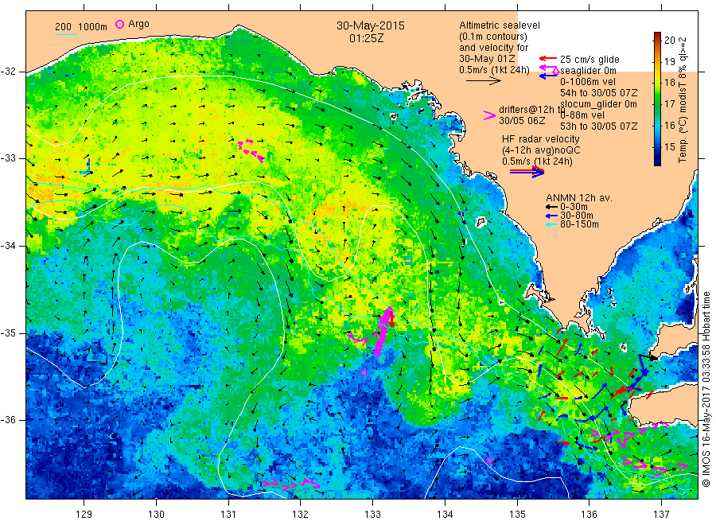716x525 pixels.
Task: Click the yellow 18°C band on the colorbar
Action: [658, 82]
